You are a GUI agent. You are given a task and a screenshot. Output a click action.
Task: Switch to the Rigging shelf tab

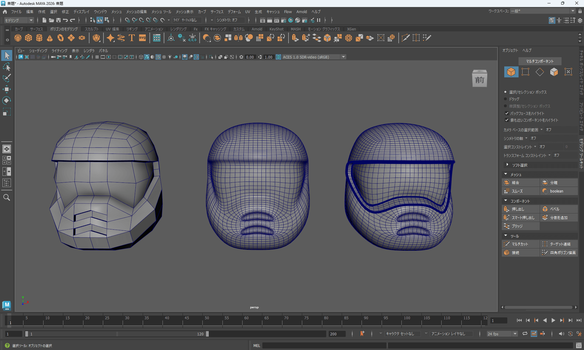click(x=132, y=29)
